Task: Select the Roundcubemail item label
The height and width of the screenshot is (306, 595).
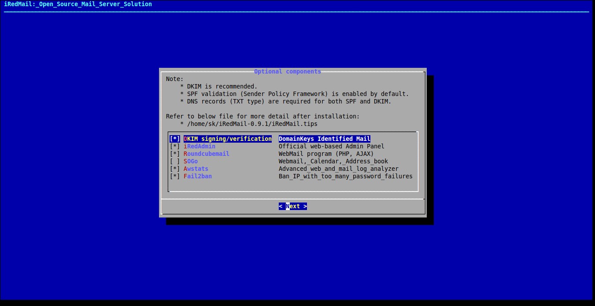Action: (x=207, y=154)
